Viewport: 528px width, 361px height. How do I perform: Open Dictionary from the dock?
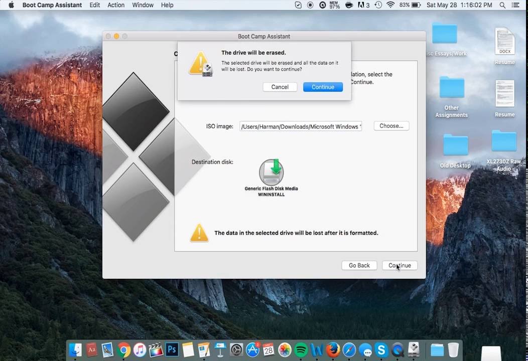[91, 350]
